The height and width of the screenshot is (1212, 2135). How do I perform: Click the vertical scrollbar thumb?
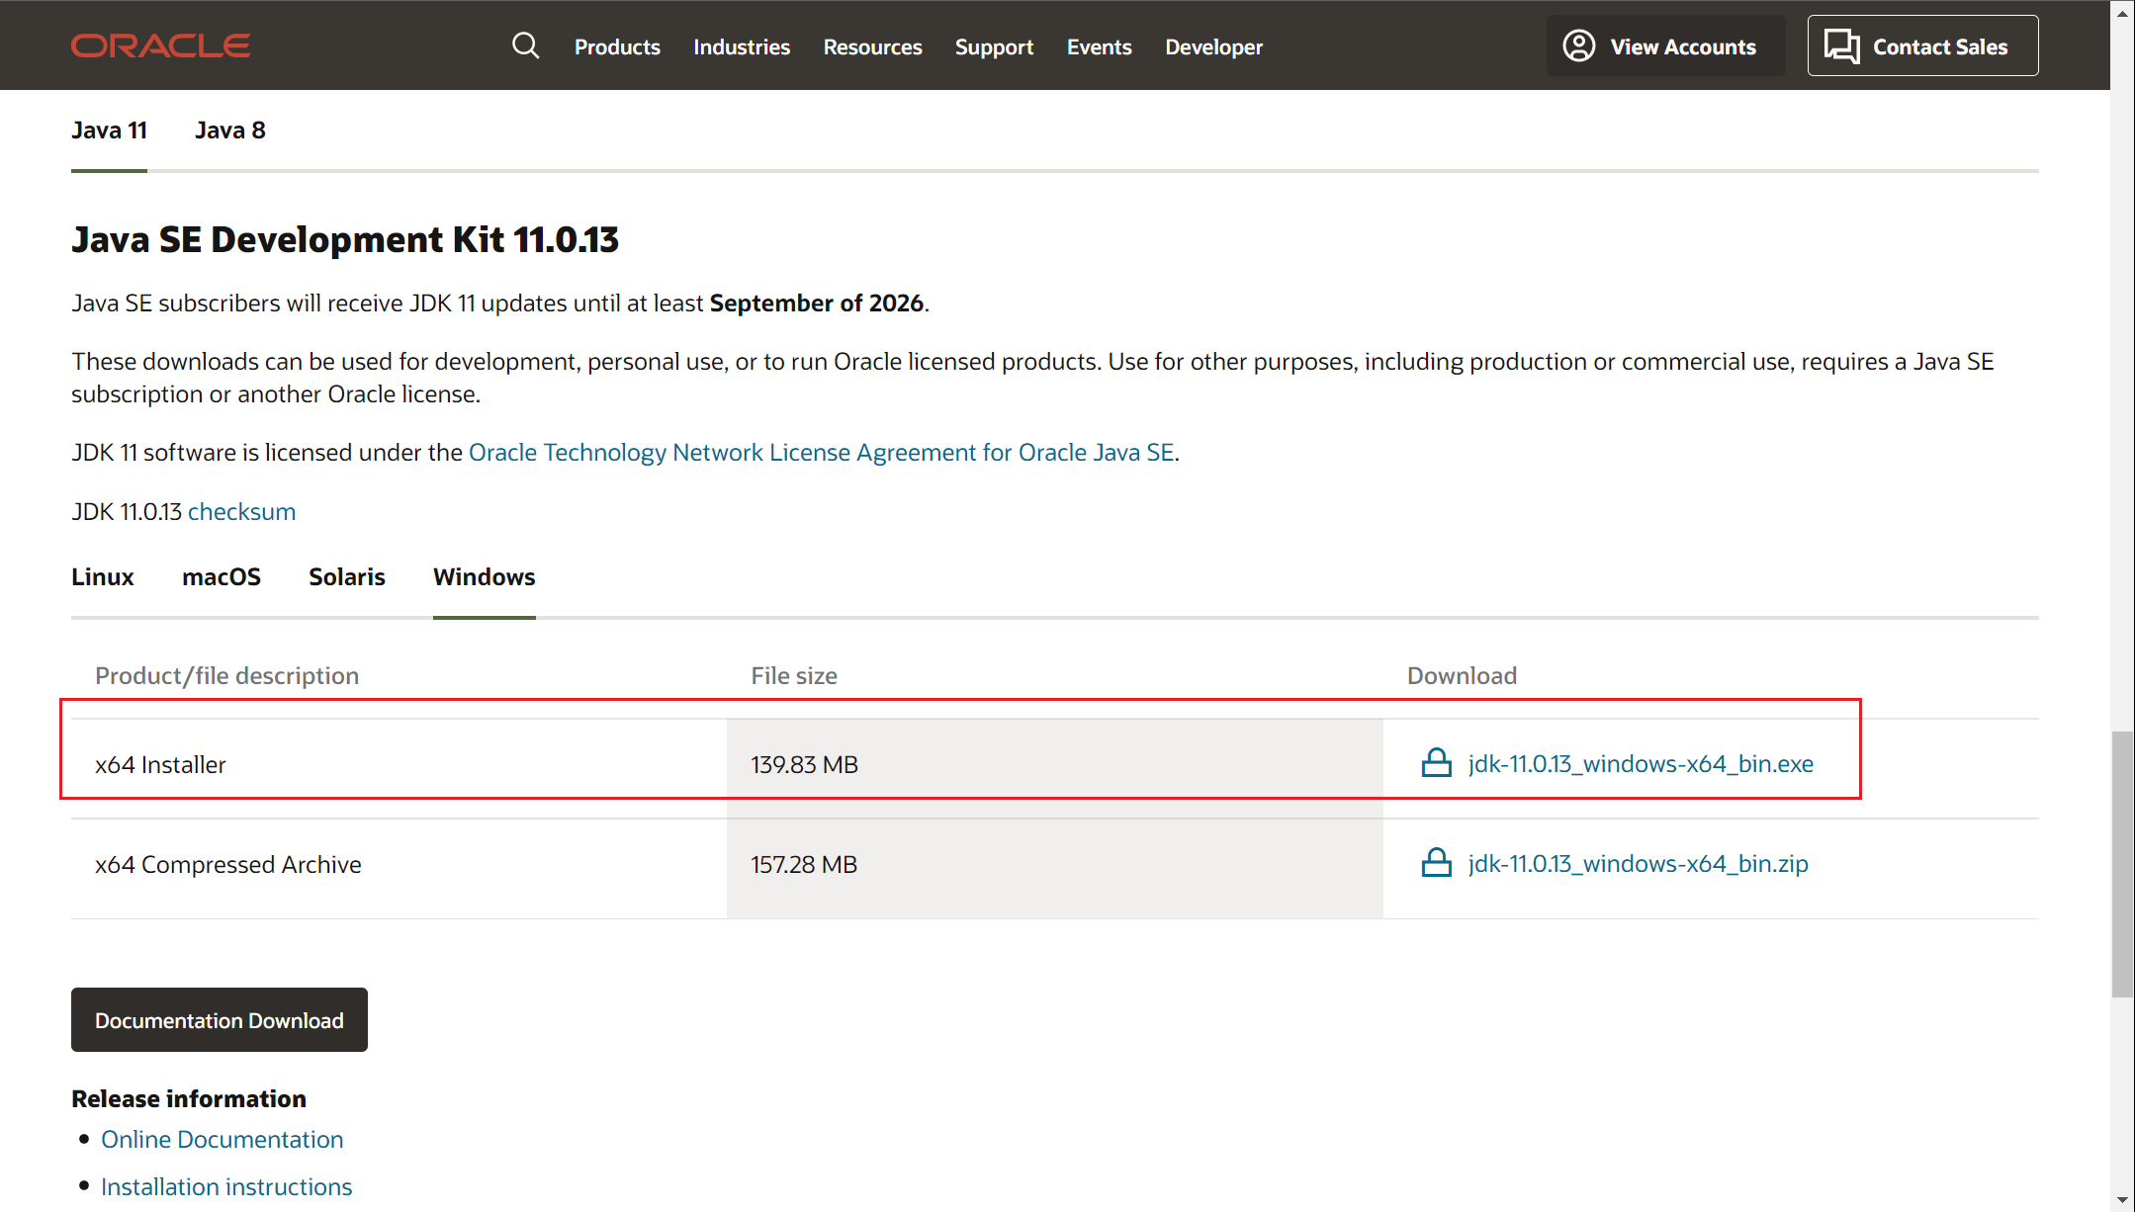(2122, 863)
